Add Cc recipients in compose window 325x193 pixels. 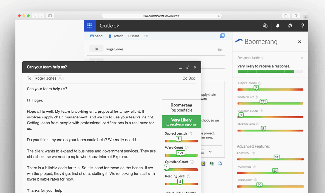185,78
